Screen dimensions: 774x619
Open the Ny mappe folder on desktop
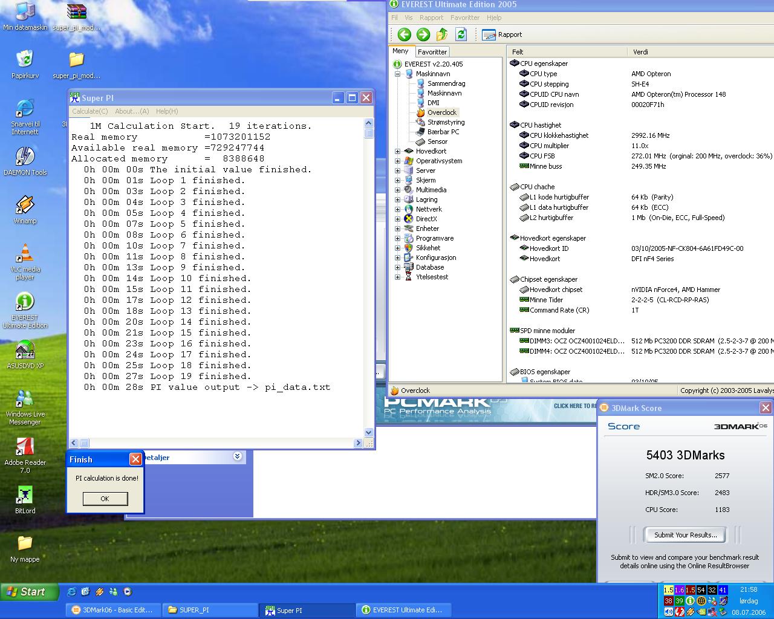(25, 548)
